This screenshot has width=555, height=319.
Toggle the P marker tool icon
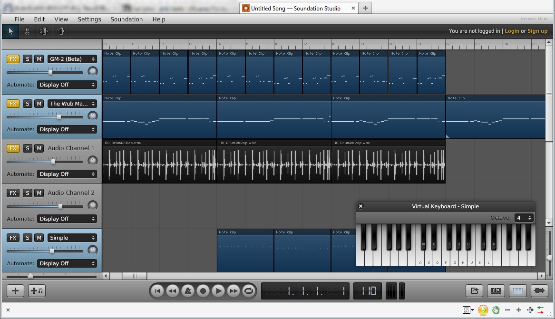click(x=60, y=31)
